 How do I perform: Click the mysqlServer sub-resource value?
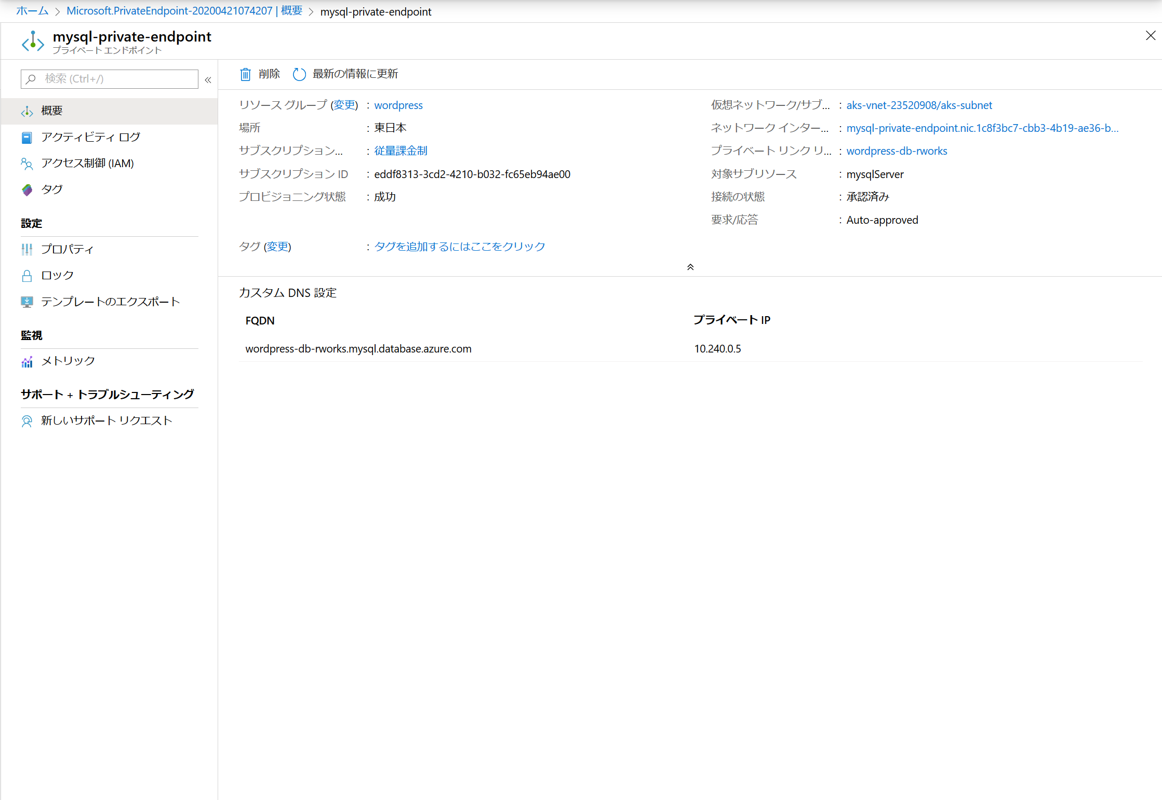[875, 174]
